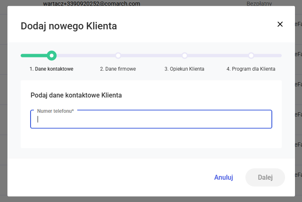Image resolution: width=302 pixels, height=202 pixels.
Task: Focus the Numer telefonu input field
Action: click(151, 120)
